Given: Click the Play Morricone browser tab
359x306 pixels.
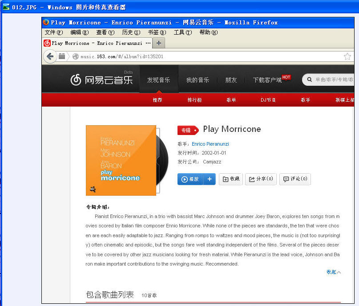Looking at the screenshot, I should [x=97, y=43].
